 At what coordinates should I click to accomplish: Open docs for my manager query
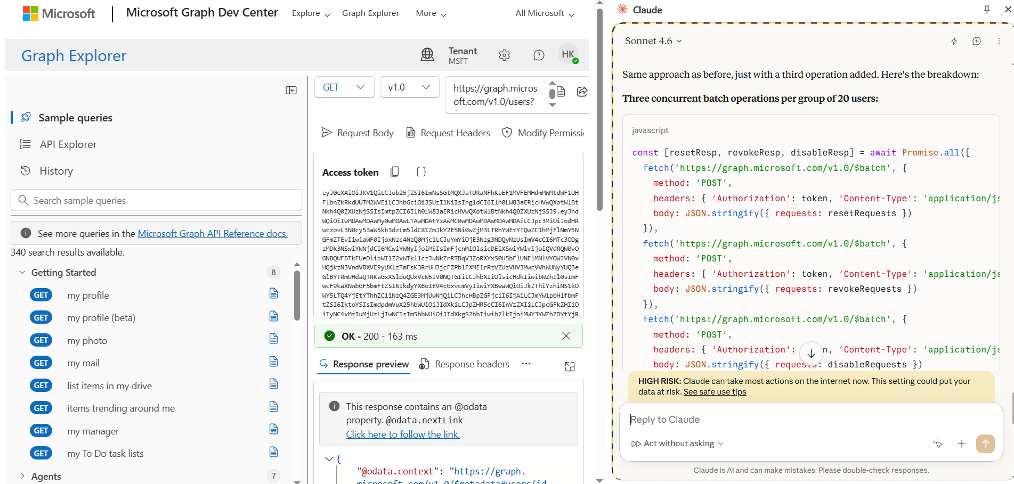[273, 429]
